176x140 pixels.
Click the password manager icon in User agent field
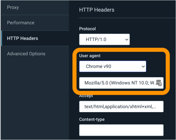pos(159,83)
